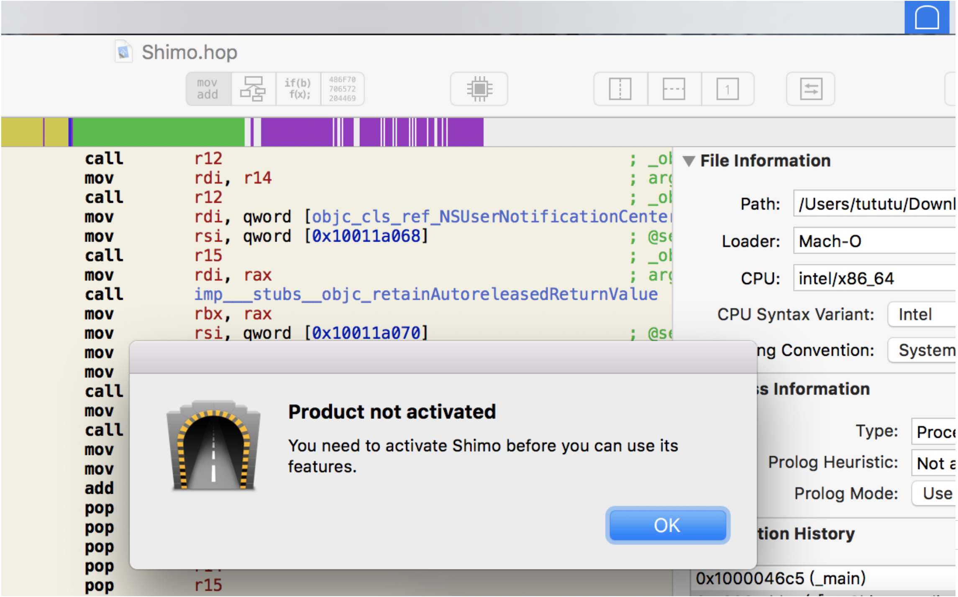Image resolution: width=958 pixels, height=597 pixels.
Task: Click the Loader field showing Mach-O
Action: pos(875,241)
